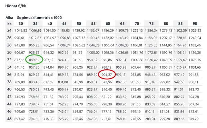Select row label 48 months
This screenshot has height=128, width=207.
tap(9, 119)
